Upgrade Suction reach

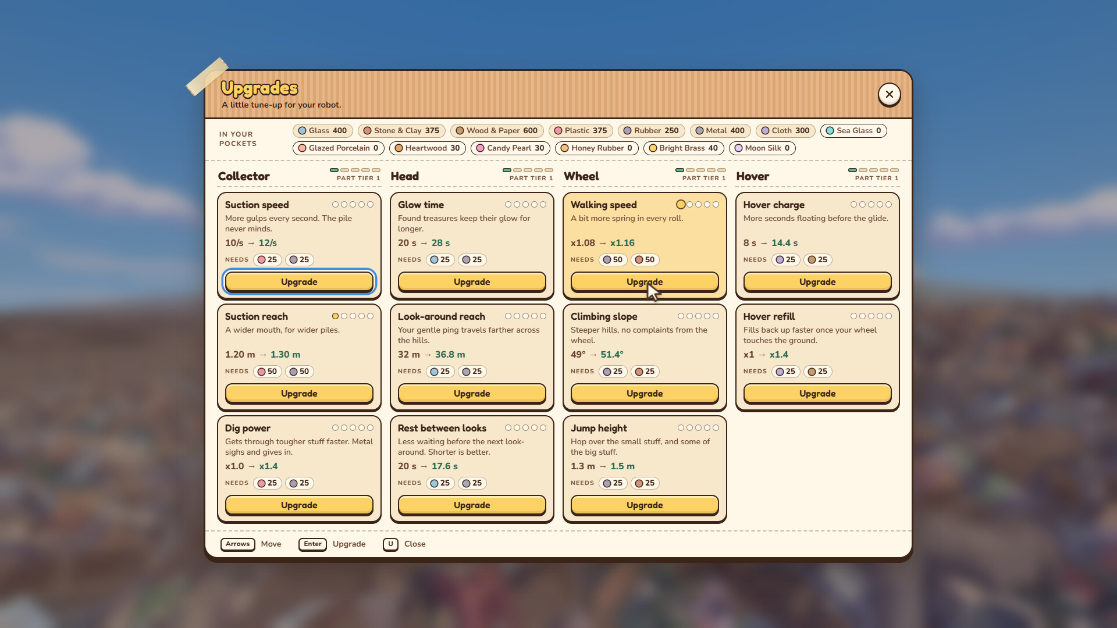pyautogui.click(x=299, y=393)
